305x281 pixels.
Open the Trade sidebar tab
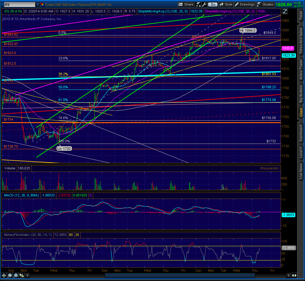(301, 16)
